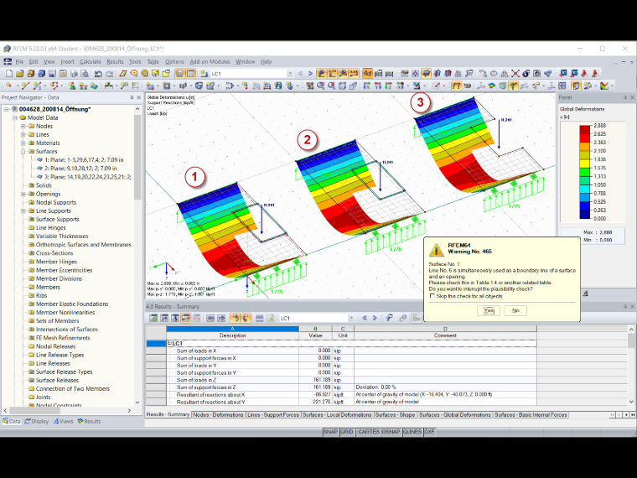Toggle DXF in the status bar
Image resolution: width=637 pixels, height=478 pixels.
click(x=429, y=432)
